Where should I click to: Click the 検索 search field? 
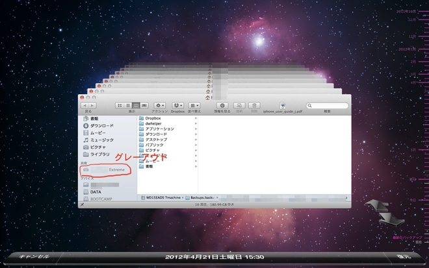click(x=327, y=106)
